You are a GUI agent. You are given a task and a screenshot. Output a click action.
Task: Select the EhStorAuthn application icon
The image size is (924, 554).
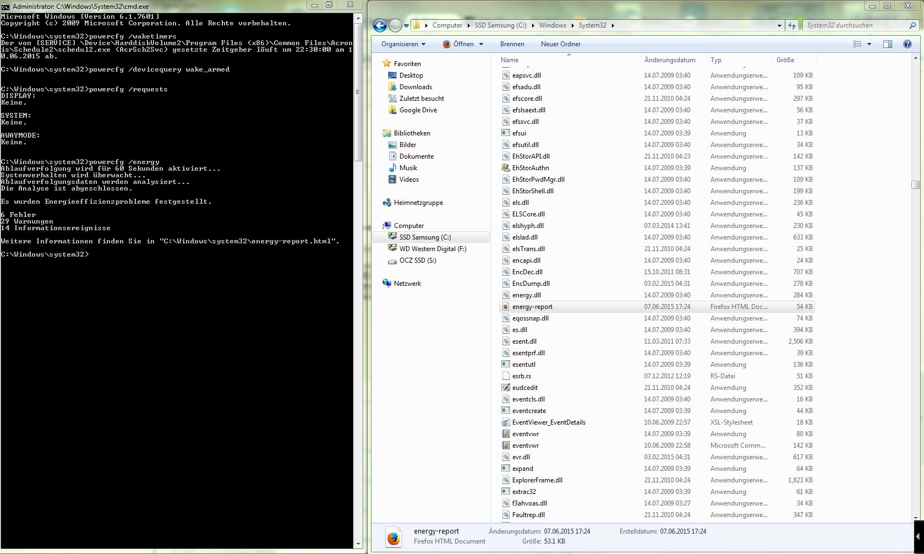[506, 168]
